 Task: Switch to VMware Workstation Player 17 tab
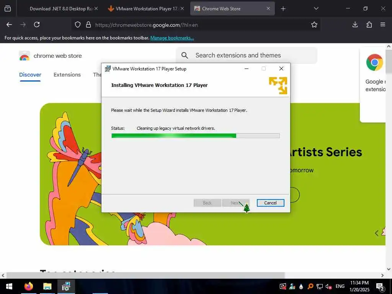click(x=146, y=8)
